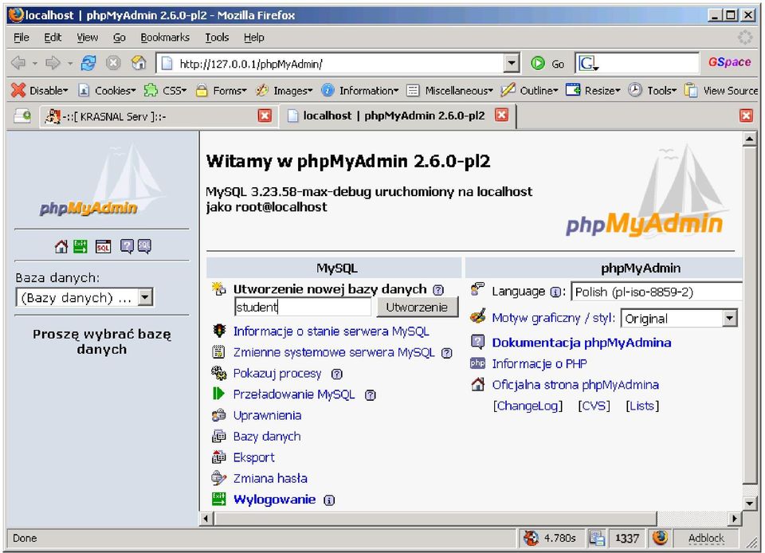Click the Eksport icon

pos(218,457)
